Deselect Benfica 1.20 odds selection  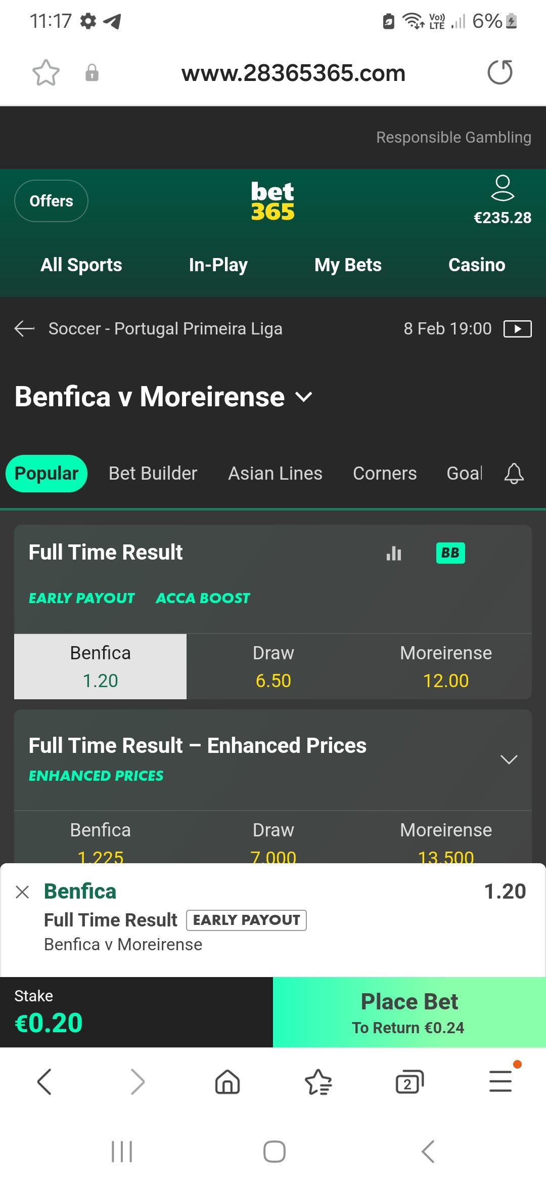click(100, 666)
